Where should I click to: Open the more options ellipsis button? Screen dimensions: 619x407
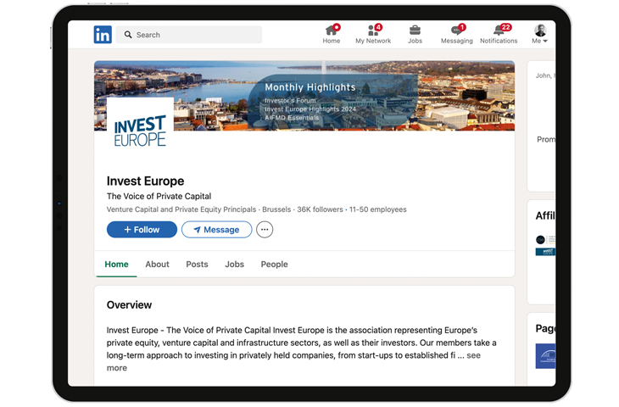tap(265, 229)
